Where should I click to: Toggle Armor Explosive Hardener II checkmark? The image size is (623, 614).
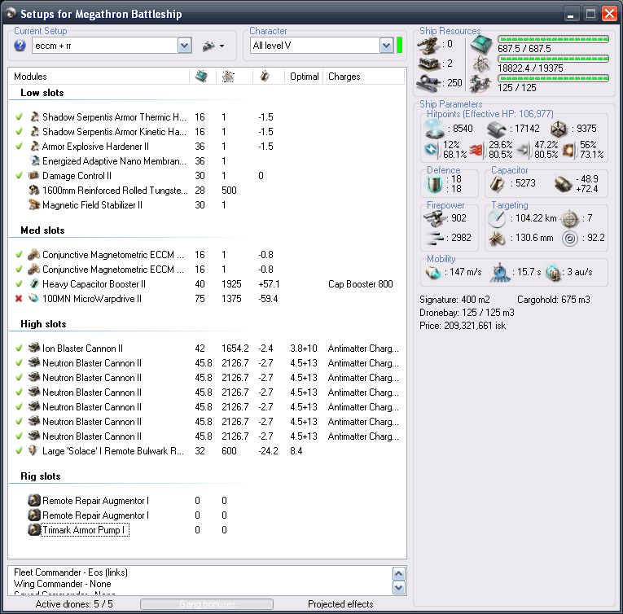pyautogui.click(x=19, y=147)
